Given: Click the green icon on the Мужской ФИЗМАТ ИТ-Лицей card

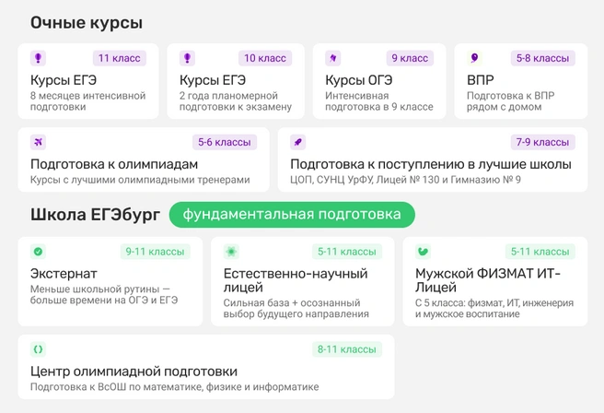Looking at the screenshot, I should 423,252.
